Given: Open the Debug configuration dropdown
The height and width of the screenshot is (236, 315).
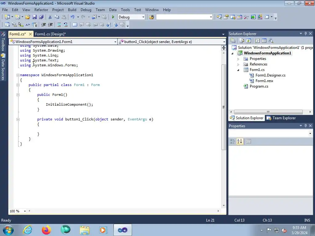Looking at the screenshot, I should pos(143,17).
